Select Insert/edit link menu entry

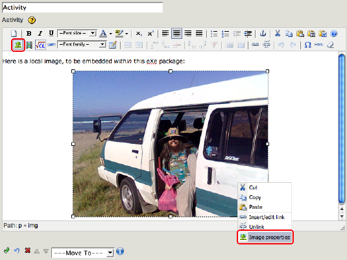[x=265, y=217]
